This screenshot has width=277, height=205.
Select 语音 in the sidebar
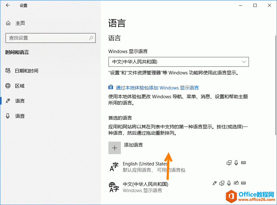tap(19, 116)
